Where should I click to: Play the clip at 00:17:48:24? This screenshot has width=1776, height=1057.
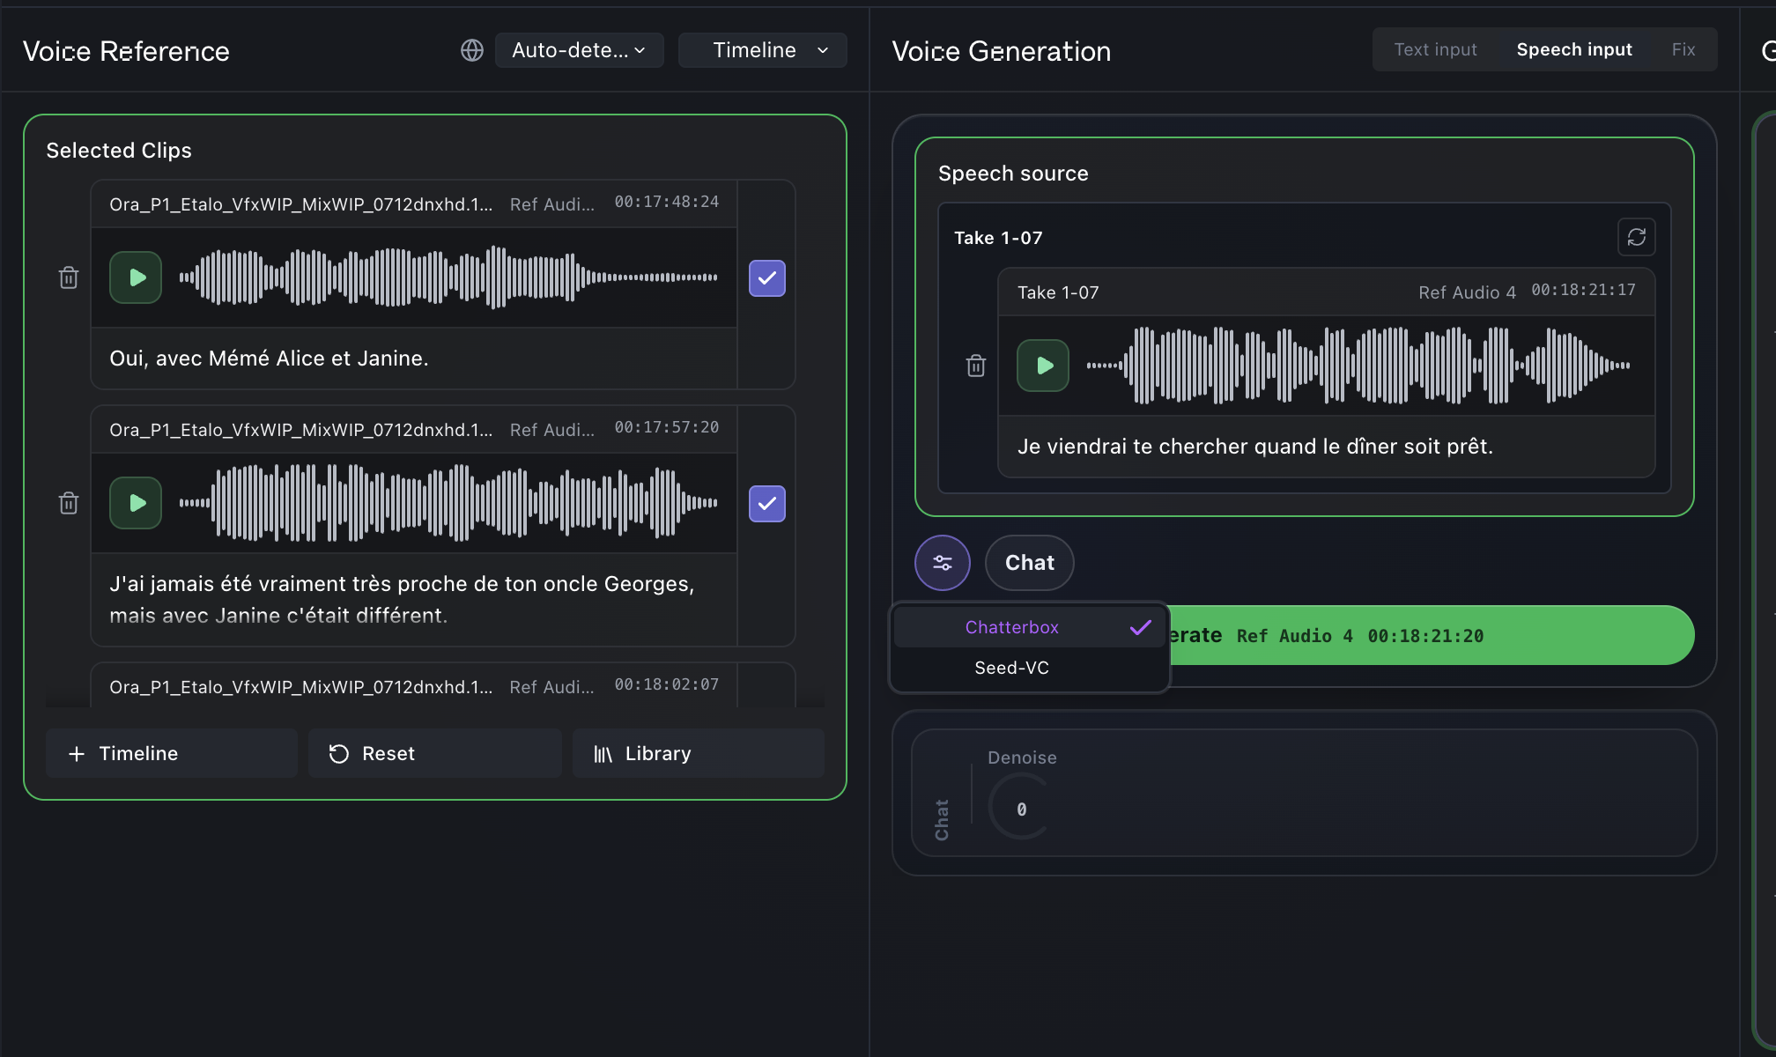tap(136, 277)
